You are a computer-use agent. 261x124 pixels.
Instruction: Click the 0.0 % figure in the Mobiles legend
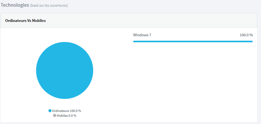pos(72,115)
